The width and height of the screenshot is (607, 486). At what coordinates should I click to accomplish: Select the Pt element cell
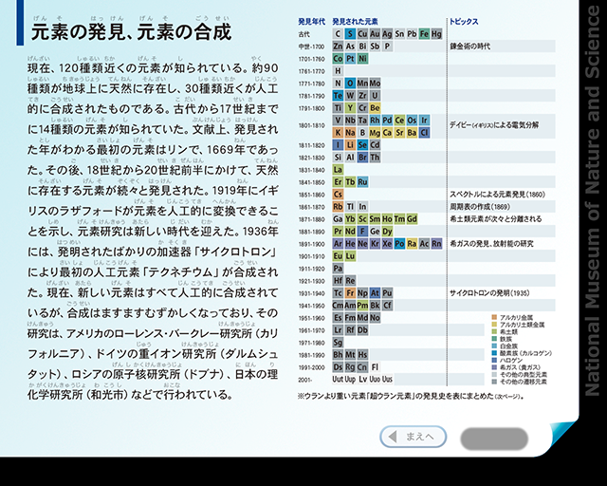tap(350, 59)
